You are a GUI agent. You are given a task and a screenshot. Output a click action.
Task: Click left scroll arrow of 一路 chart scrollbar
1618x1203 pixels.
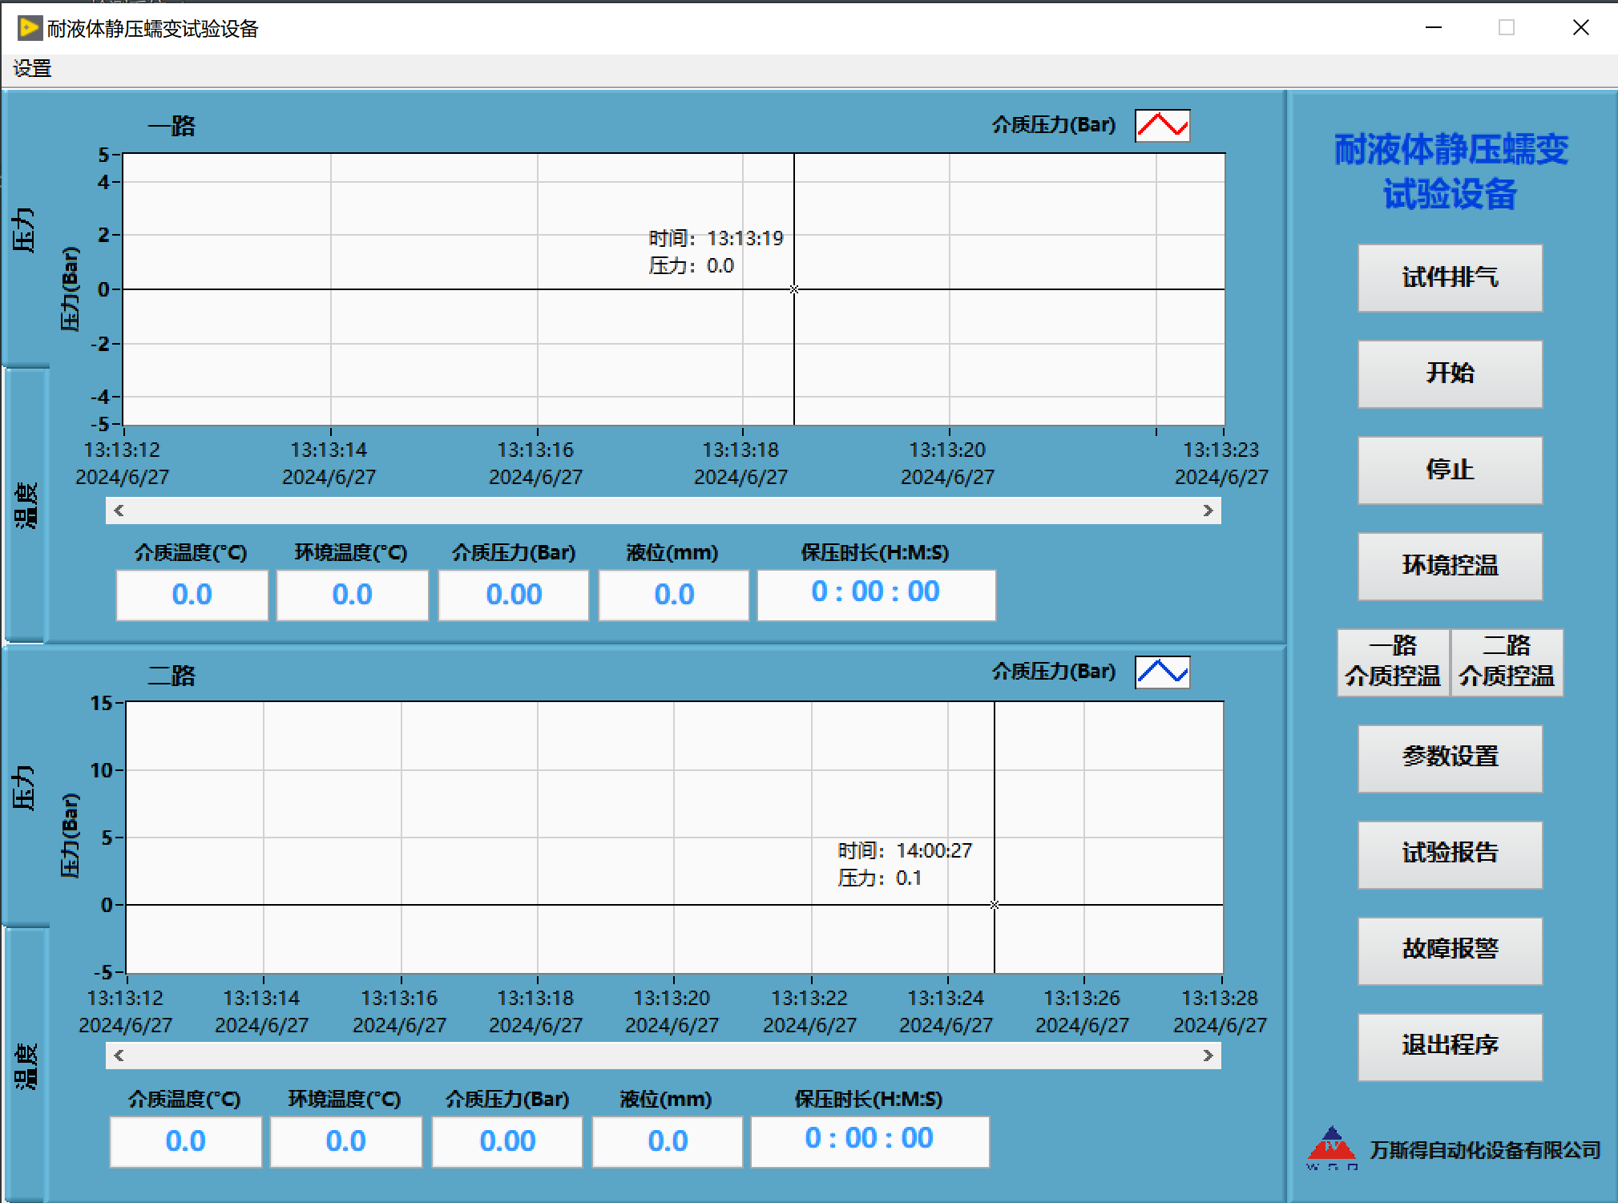click(x=119, y=511)
